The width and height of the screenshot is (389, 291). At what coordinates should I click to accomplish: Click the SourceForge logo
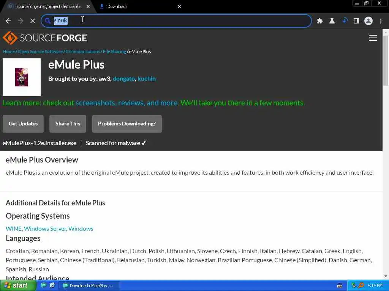[45, 38]
